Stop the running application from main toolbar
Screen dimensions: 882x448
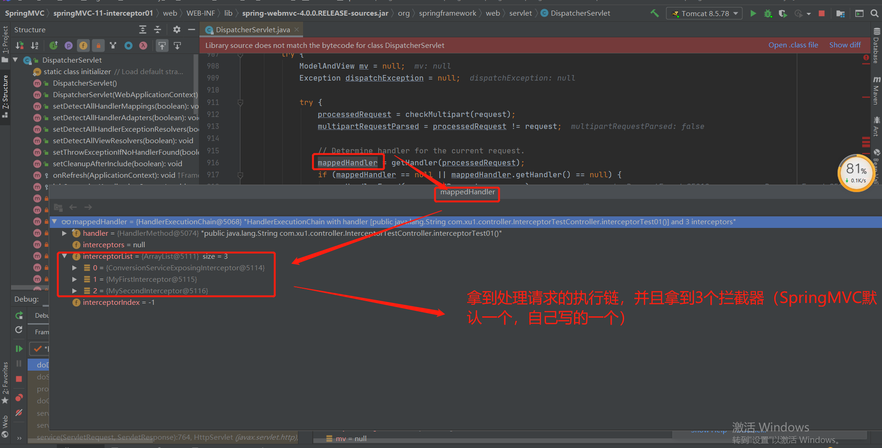[x=822, y=13]
